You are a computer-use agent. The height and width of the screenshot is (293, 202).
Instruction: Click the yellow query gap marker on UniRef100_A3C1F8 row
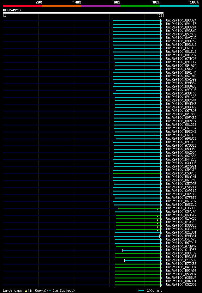(157, 230)
